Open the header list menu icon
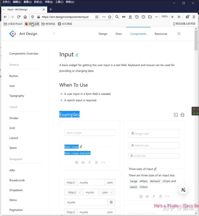199x216 pixels. tap(179, 34)
